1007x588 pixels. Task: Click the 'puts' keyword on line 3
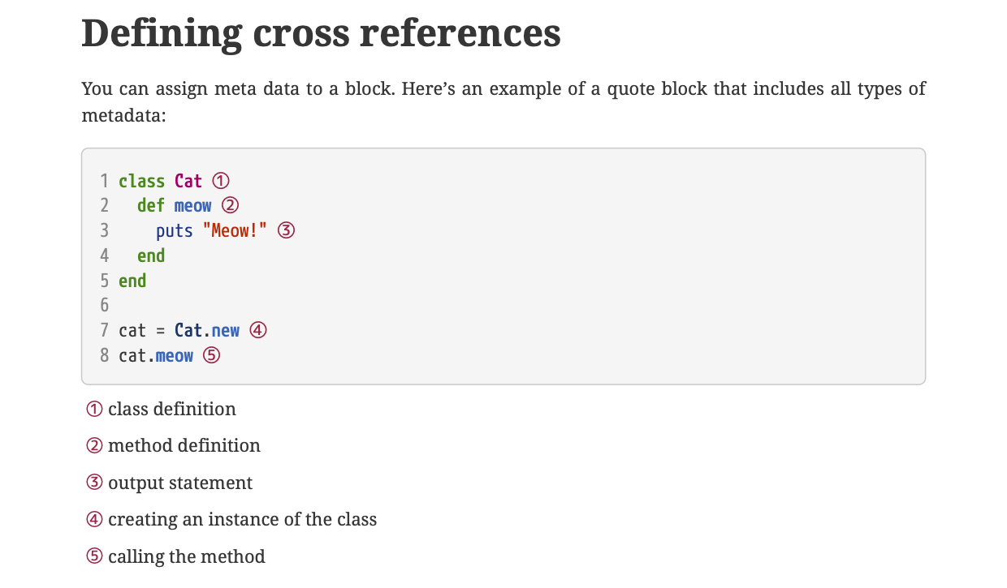point(175,231)
